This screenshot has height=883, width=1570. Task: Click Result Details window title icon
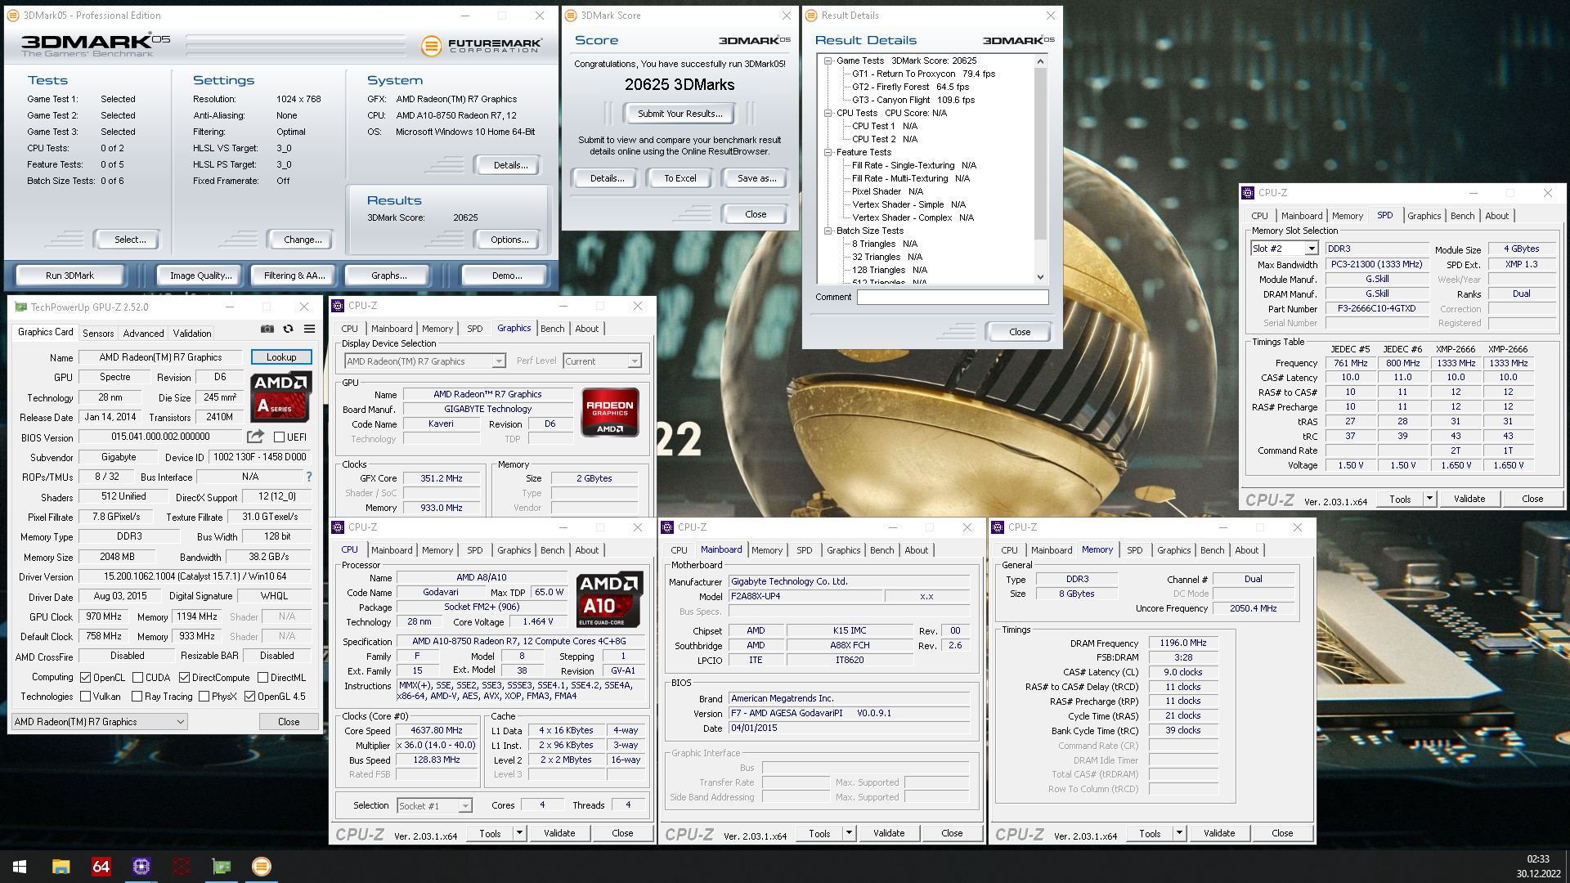pyautogui.click(x=811, y=16)
